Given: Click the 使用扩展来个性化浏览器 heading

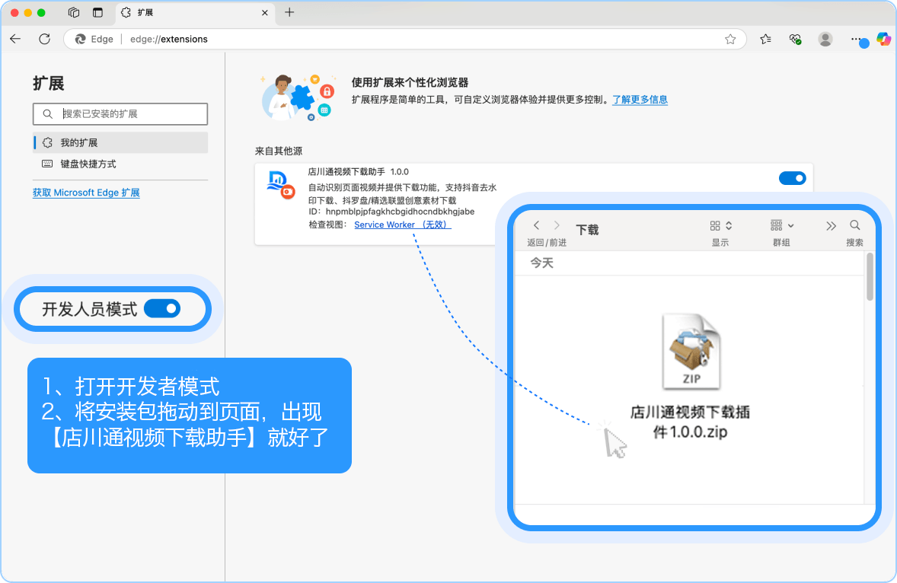Looking at the screenshot, I should point(410,82).
